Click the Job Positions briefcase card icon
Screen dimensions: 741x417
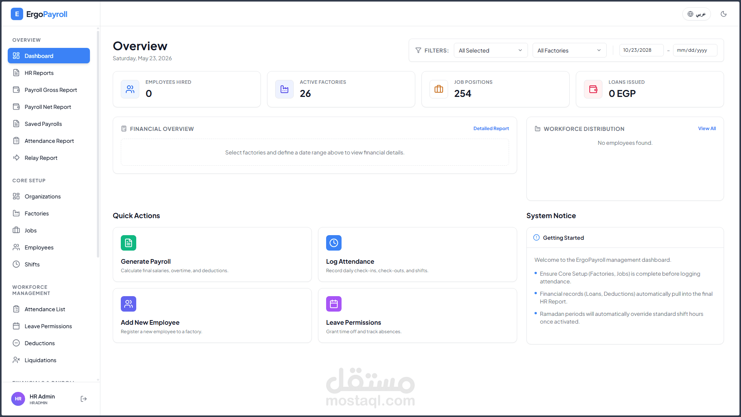(x=439, y=89)
